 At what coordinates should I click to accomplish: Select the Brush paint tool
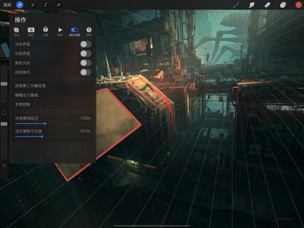[x=236, y=5]
